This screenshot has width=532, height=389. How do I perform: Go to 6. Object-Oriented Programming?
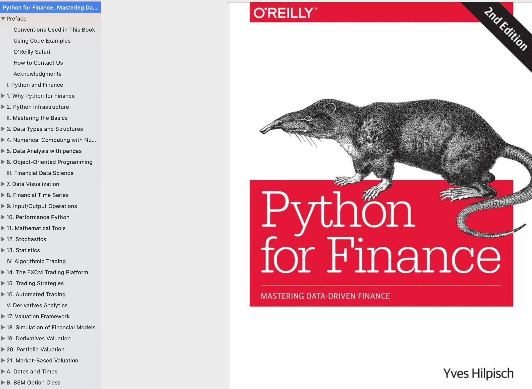[x=49, y=162]
